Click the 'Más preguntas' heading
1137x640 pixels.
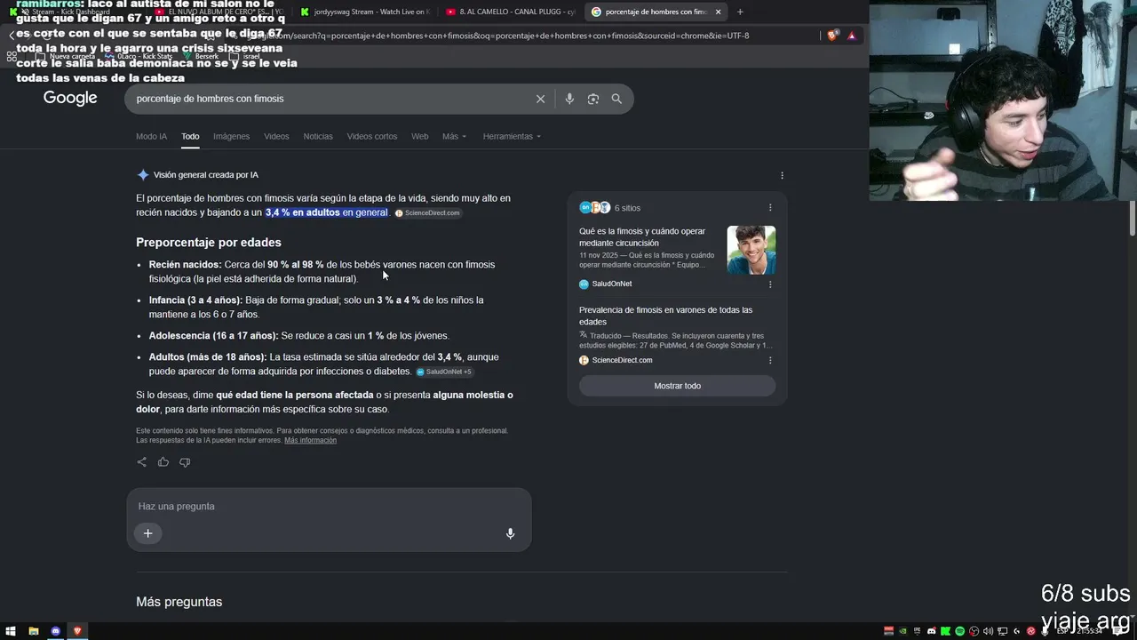tap(179, 602)
